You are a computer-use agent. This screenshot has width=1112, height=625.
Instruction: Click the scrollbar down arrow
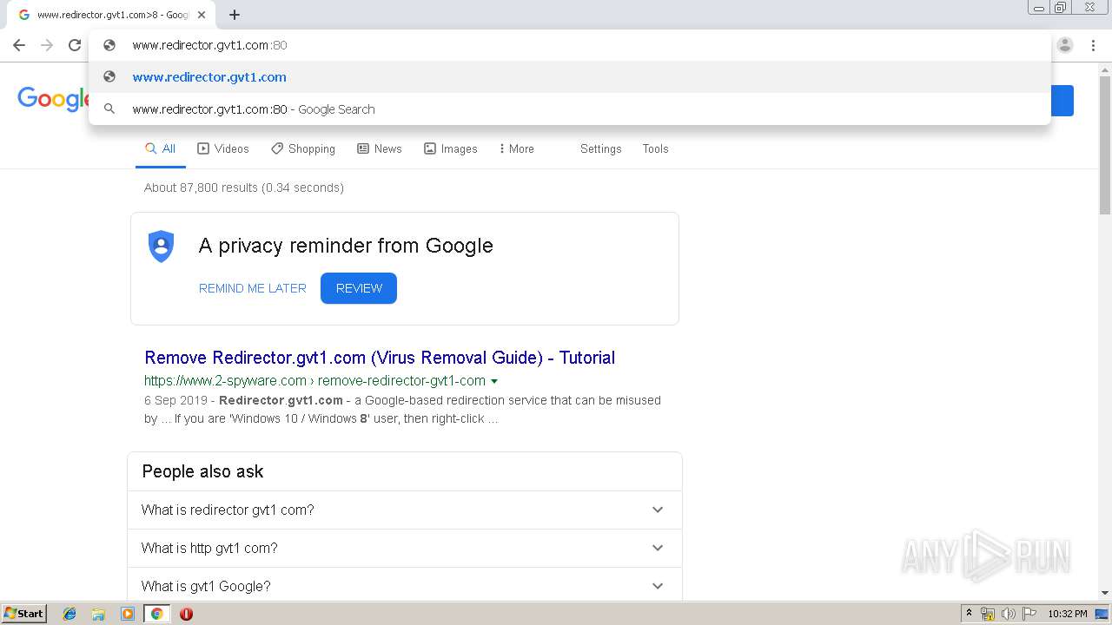pos(1105,593)
